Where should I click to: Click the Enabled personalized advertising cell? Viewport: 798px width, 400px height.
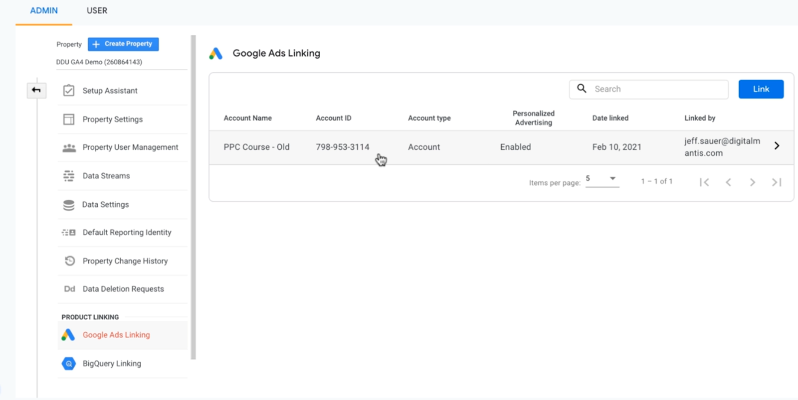[x=516, y=147]
